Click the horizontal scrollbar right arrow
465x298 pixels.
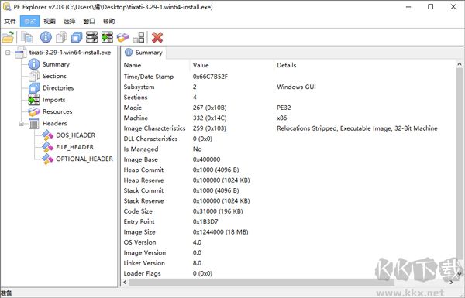point(451,283)
